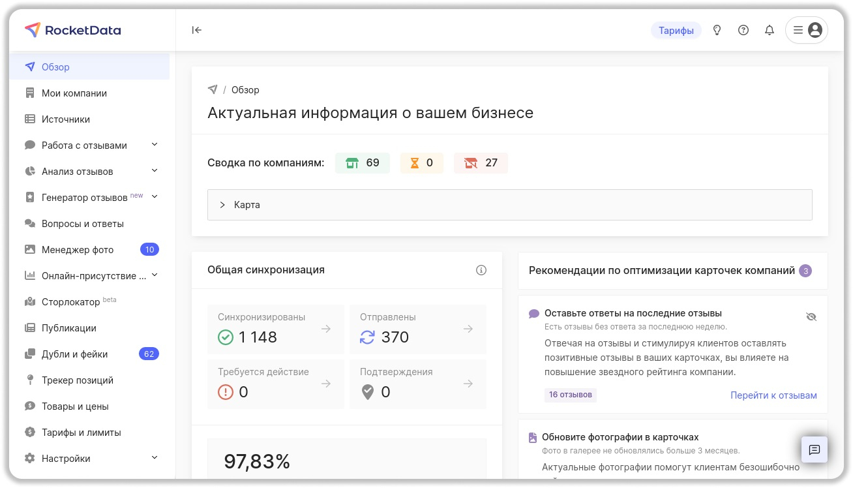Viewport: 853px width, 488px height.
Task: Click the info icon beside Общая синхронизация
Action: point(481,270)
